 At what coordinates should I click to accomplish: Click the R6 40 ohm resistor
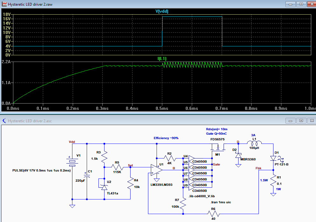tap(213, 214)
